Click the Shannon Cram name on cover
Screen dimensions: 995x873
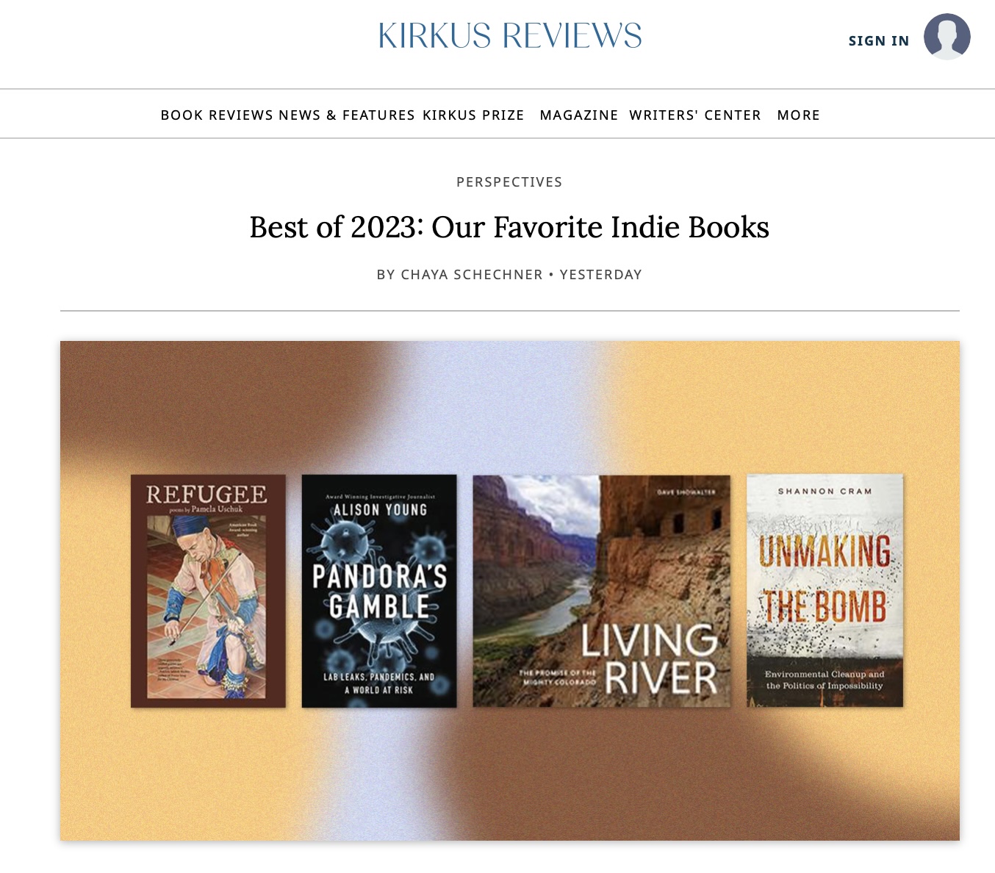[825, 491]
